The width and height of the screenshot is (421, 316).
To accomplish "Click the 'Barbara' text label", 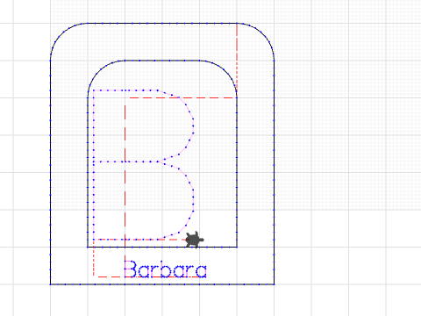I will click(166, 269).
